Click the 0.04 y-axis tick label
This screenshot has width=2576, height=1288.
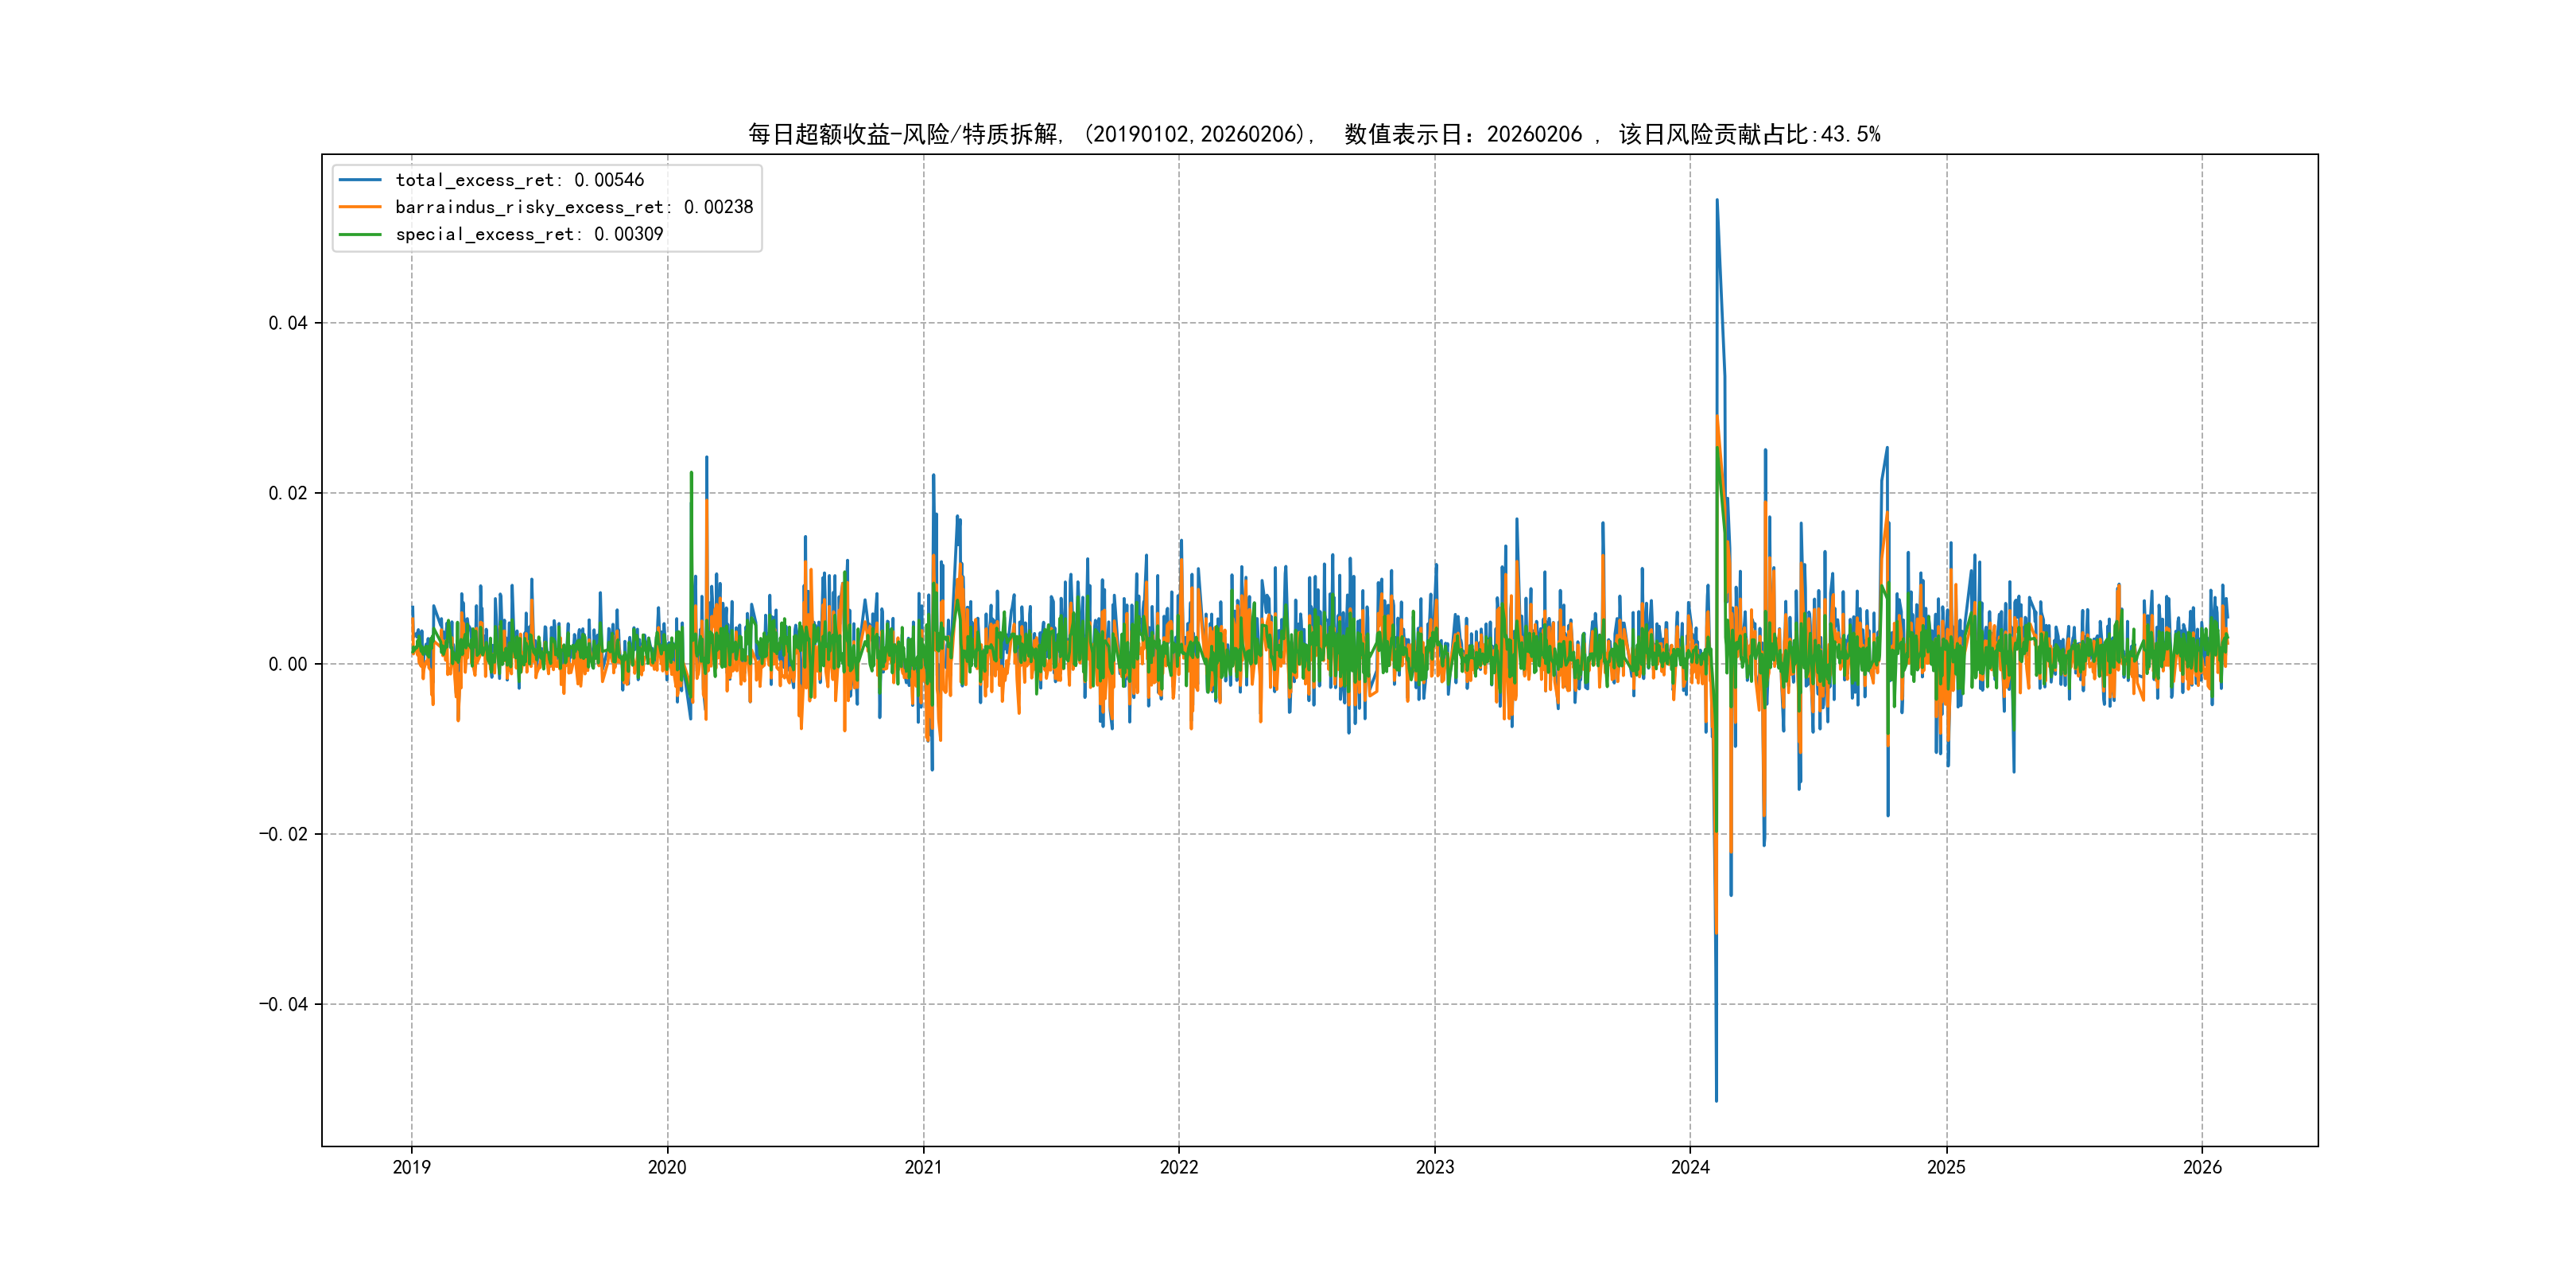287,323
